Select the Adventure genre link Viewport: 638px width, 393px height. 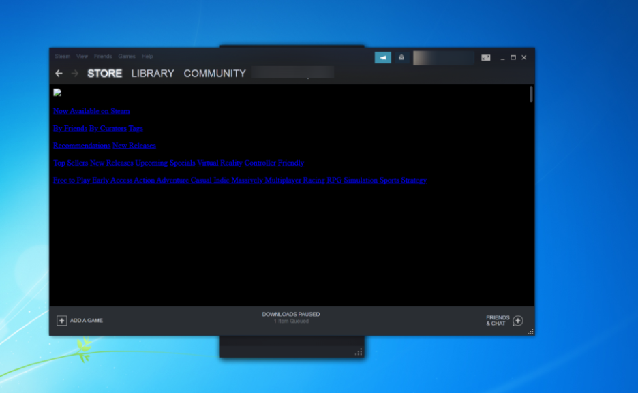coord(172,180)
